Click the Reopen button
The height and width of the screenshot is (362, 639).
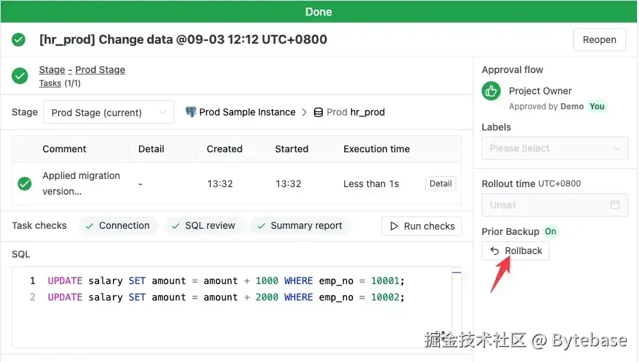[x=599, y=40]
